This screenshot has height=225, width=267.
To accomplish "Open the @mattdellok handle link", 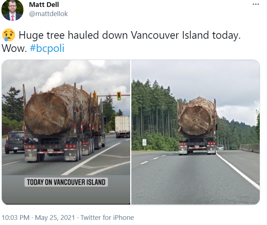I will tap(48, 14).
